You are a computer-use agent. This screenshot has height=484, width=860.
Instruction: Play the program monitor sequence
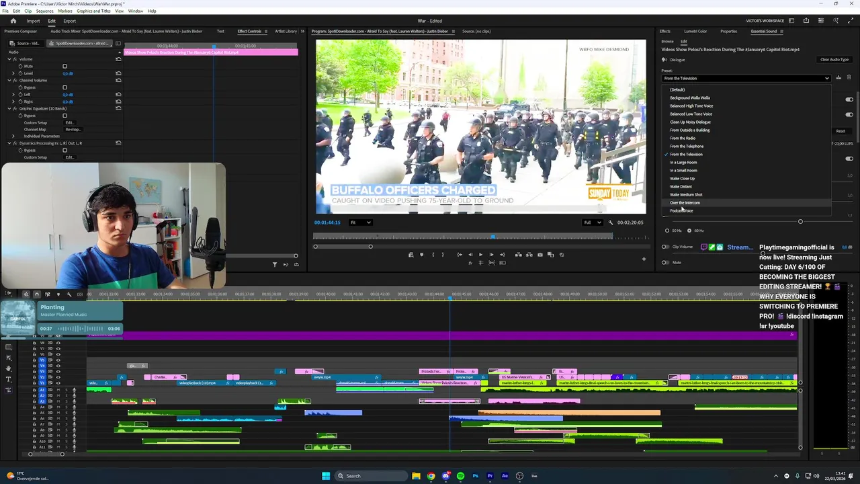pyautogui.click(x=480, y=255)
